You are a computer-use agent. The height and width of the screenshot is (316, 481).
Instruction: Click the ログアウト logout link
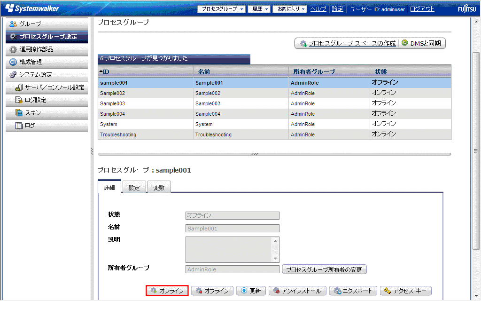click(x=422, y=9)
